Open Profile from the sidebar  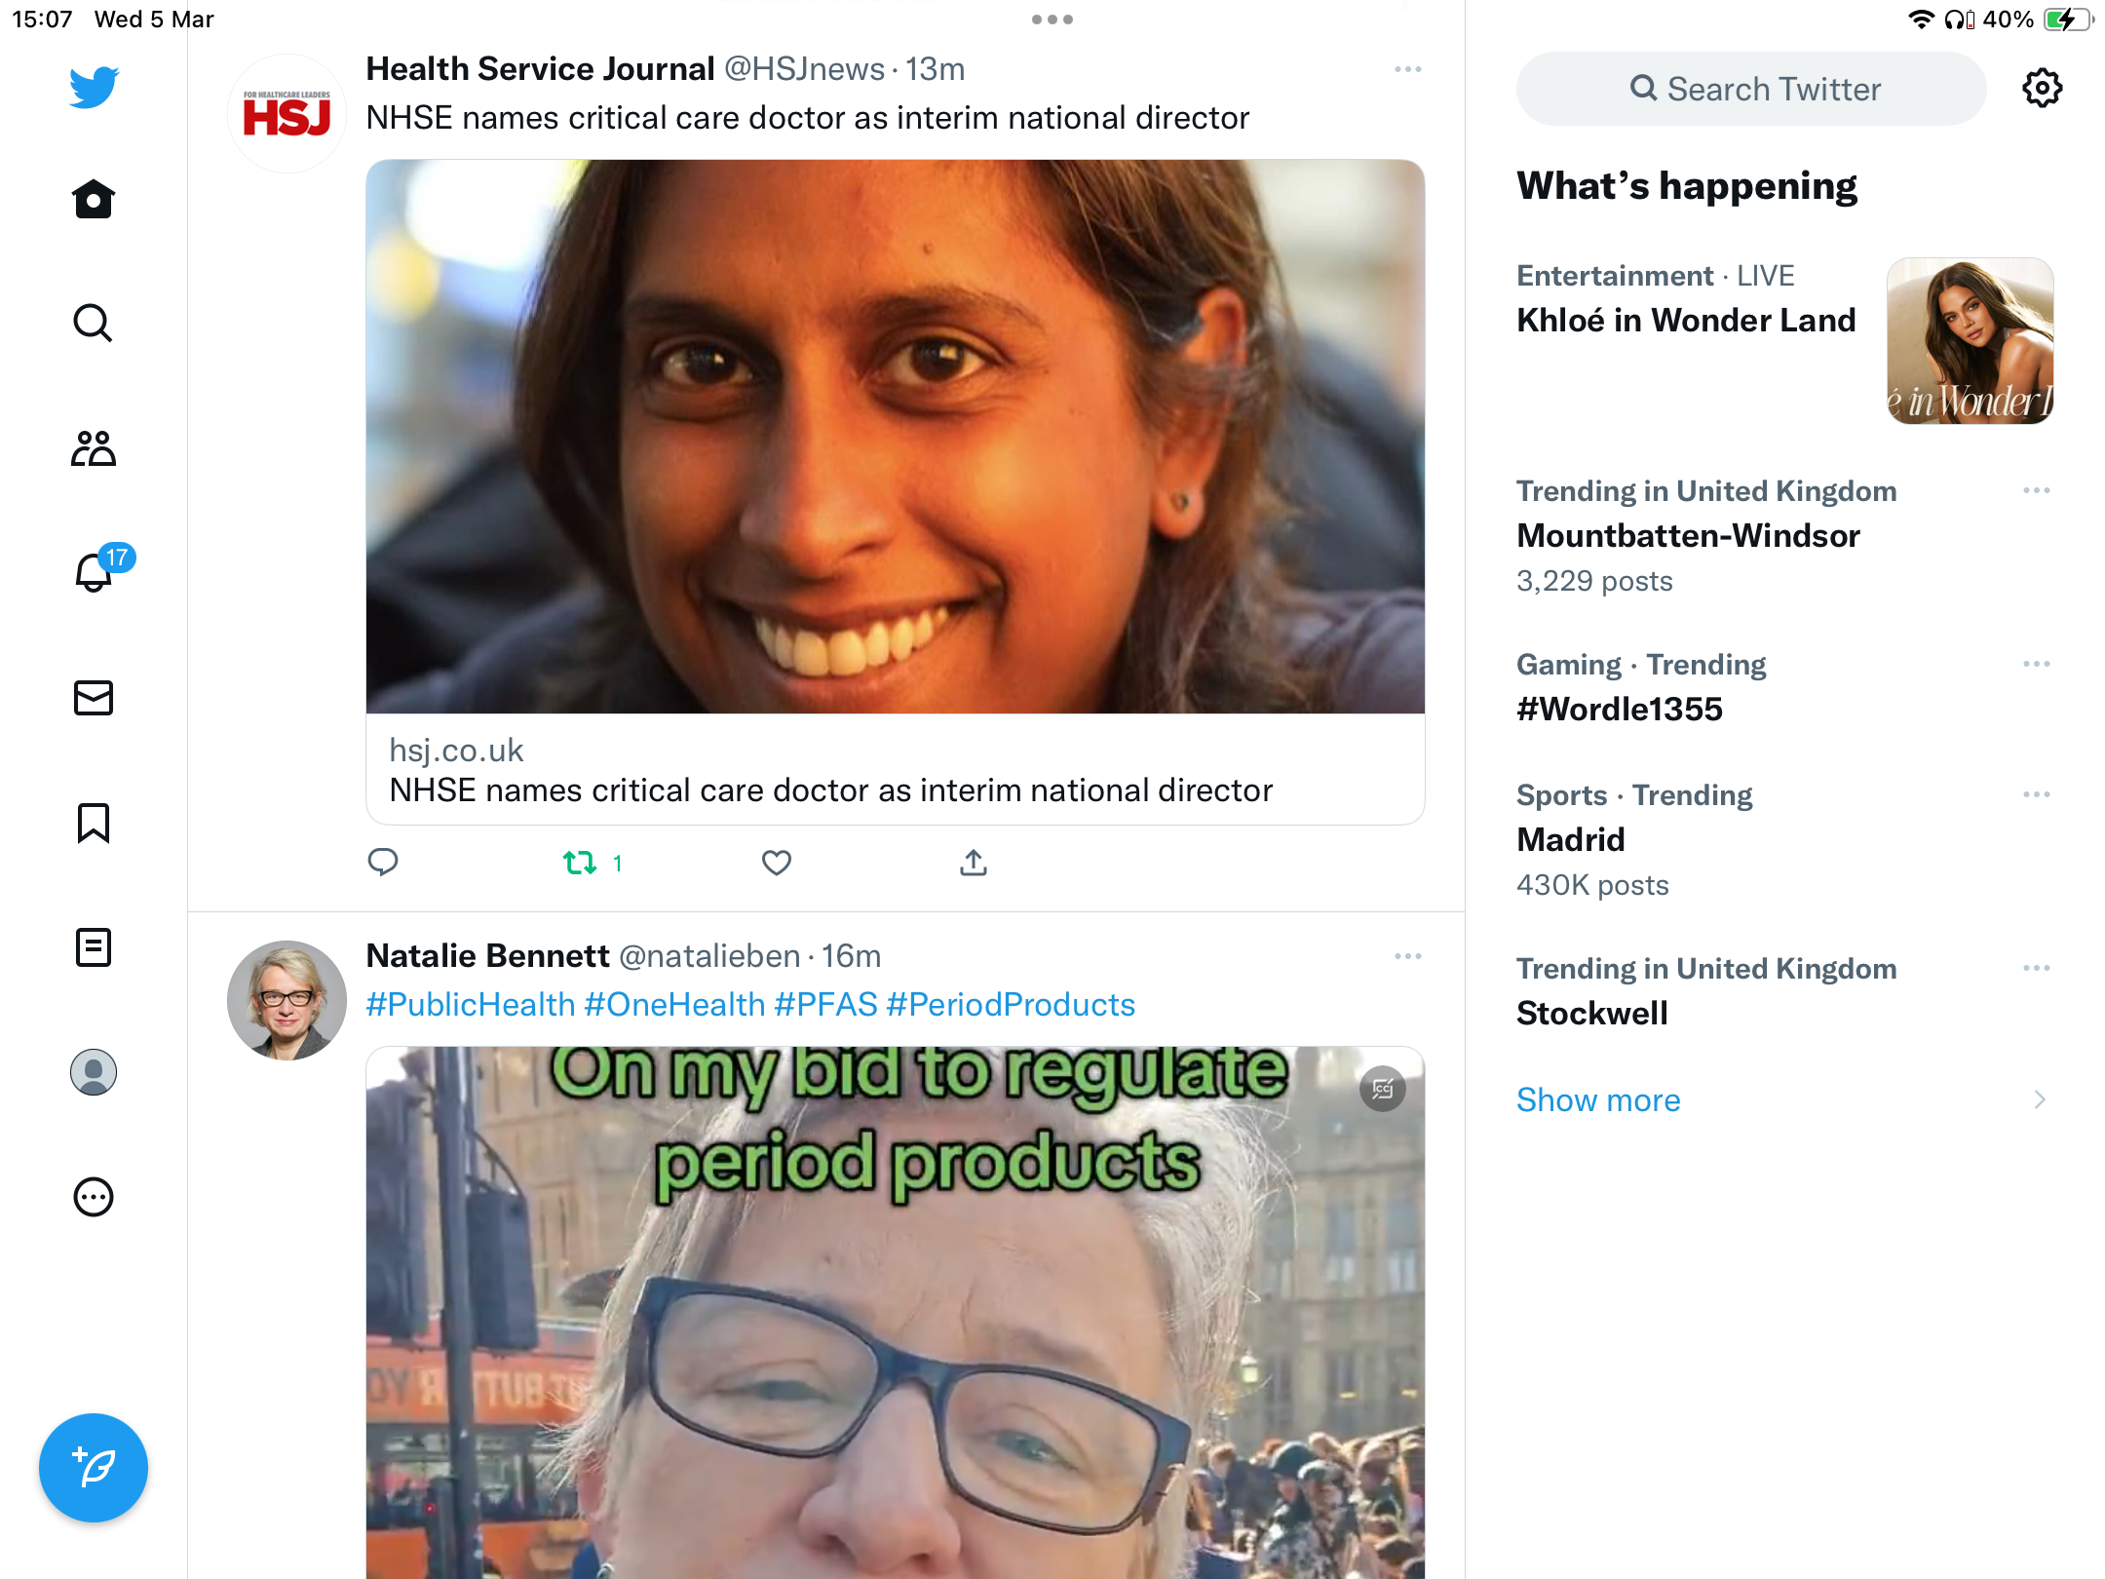pyautogui.click(x=94, y=1072)
